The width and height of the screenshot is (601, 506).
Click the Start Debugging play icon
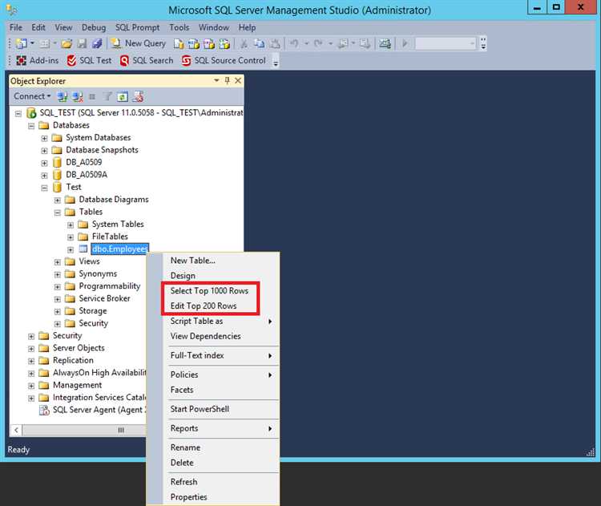(x=405, y=43)
